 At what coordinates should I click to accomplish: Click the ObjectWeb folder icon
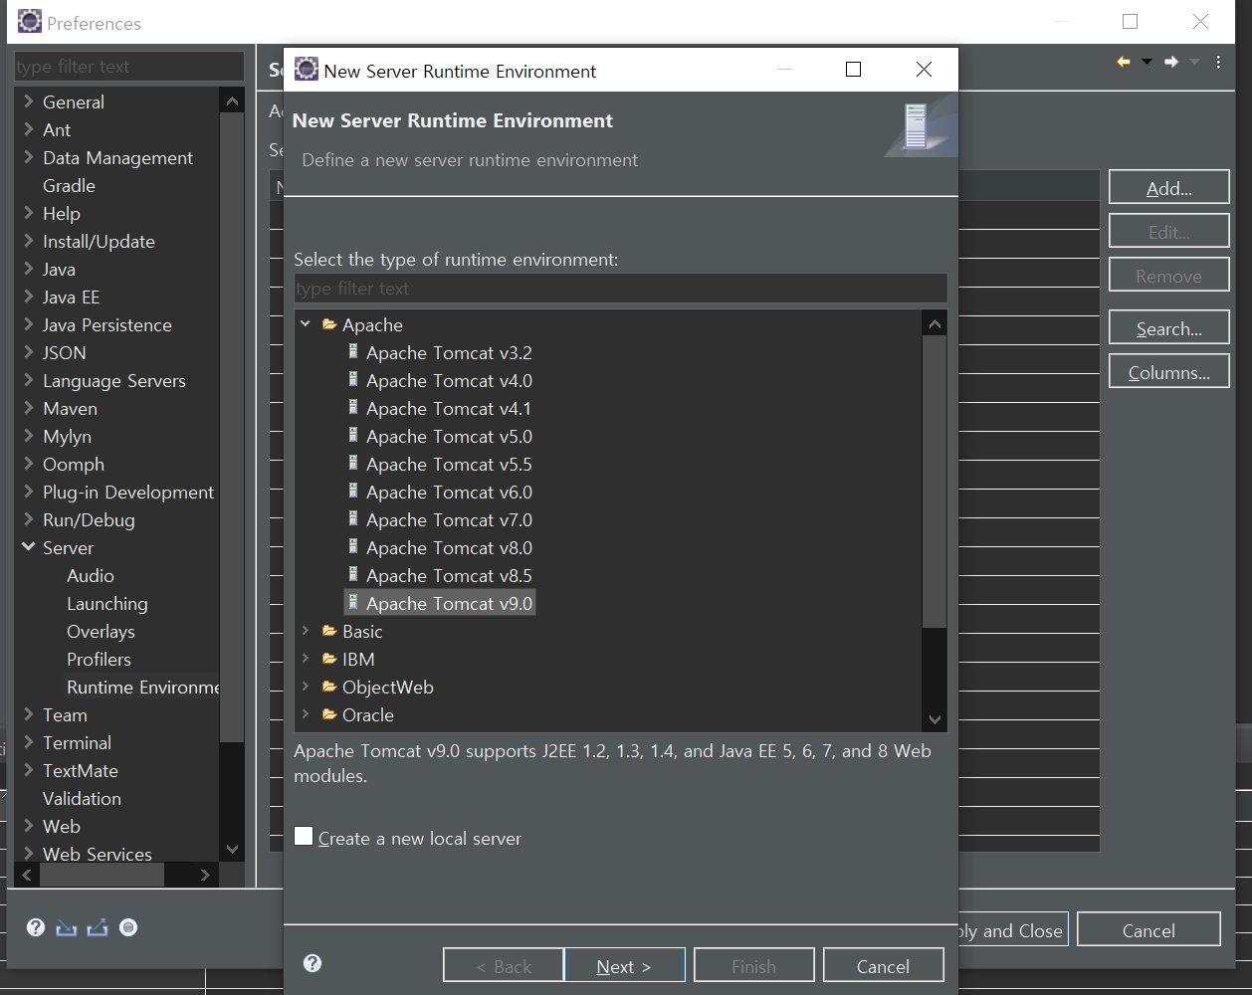point(329,687)
